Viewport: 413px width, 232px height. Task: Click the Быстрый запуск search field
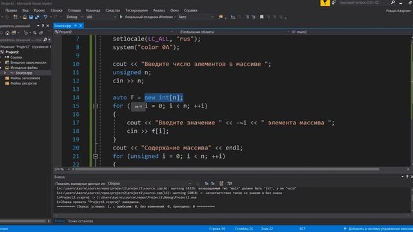pos(363,3)
